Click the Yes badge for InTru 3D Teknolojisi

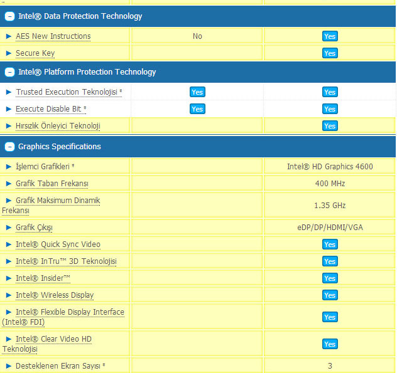click(330, 261)
